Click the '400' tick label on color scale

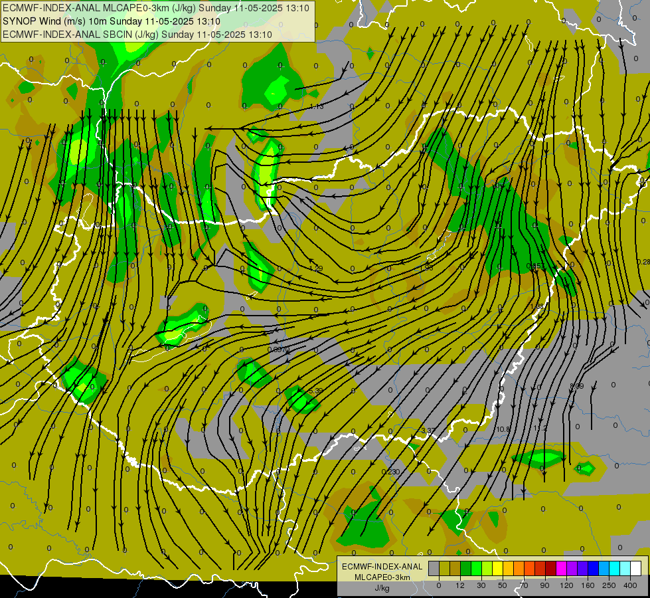[x=630, y=585]
